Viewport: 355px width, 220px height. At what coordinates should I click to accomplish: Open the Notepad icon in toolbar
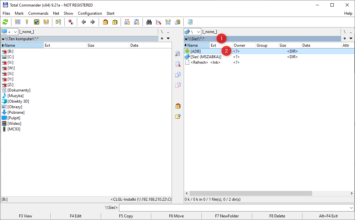190,22
